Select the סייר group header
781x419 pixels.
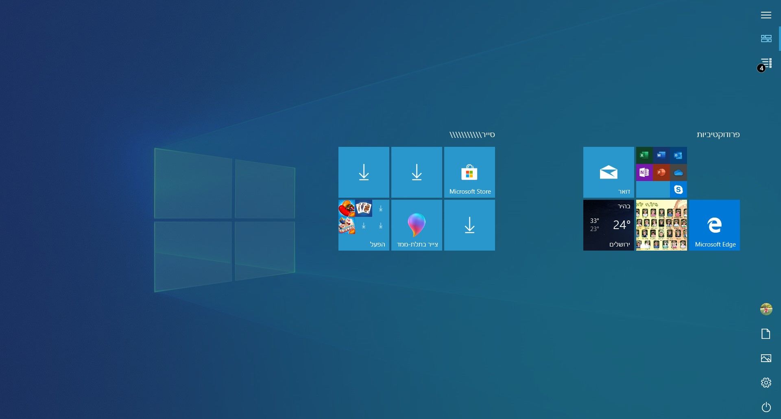pyautogui.click(x=472, y=135)
